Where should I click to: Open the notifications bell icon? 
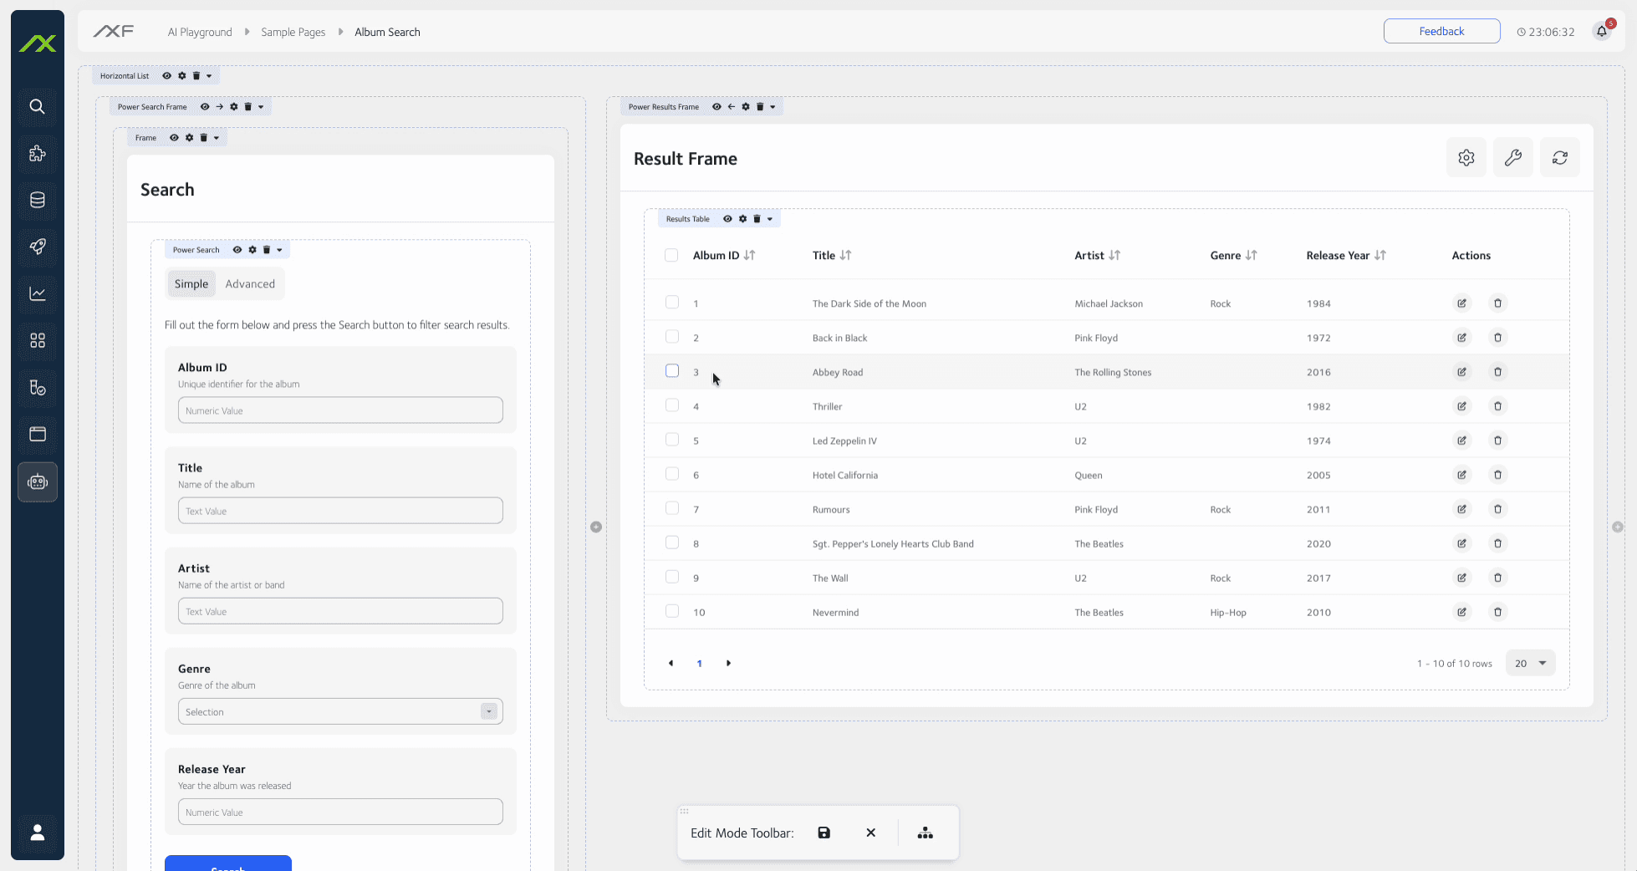pyautogui.click(x=1602, y=31)
